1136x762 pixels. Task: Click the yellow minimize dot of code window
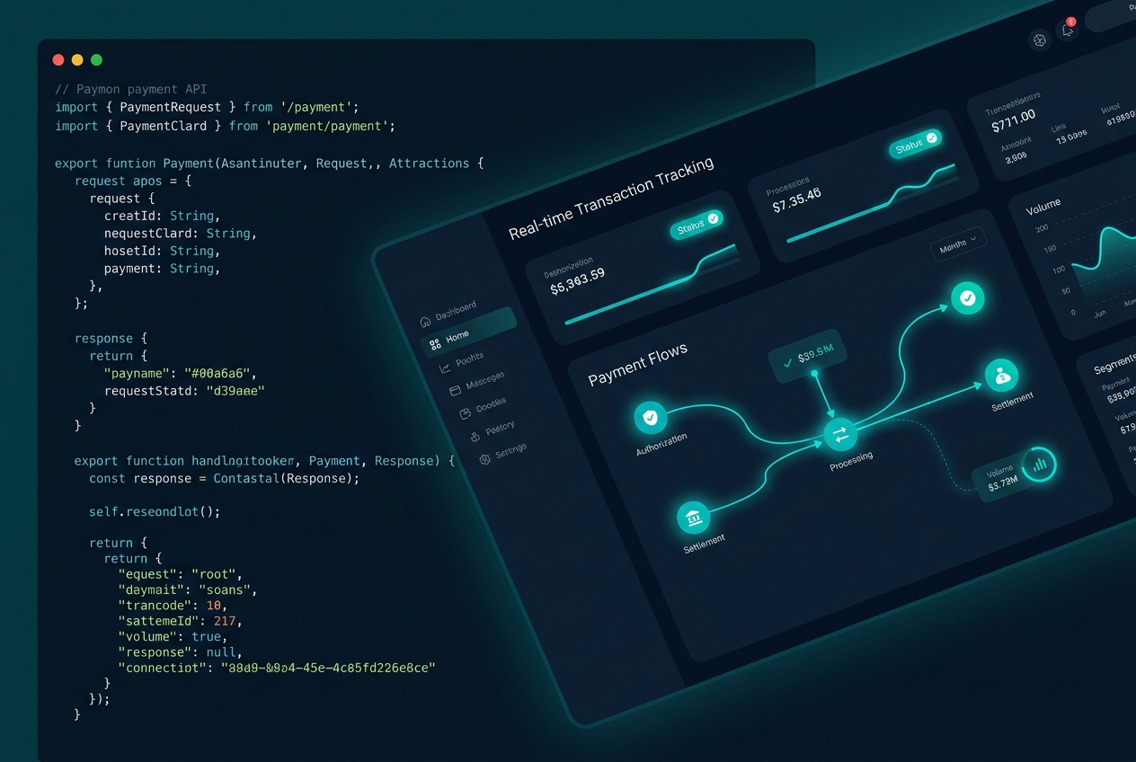[77, 60]
